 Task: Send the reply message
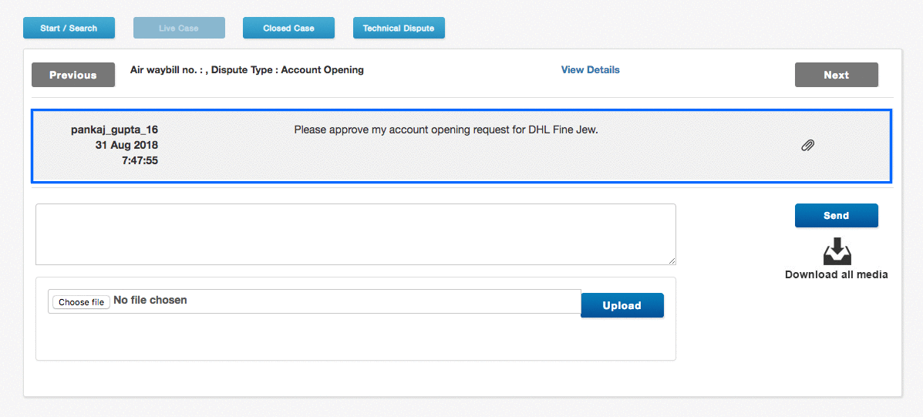point(836,216)
